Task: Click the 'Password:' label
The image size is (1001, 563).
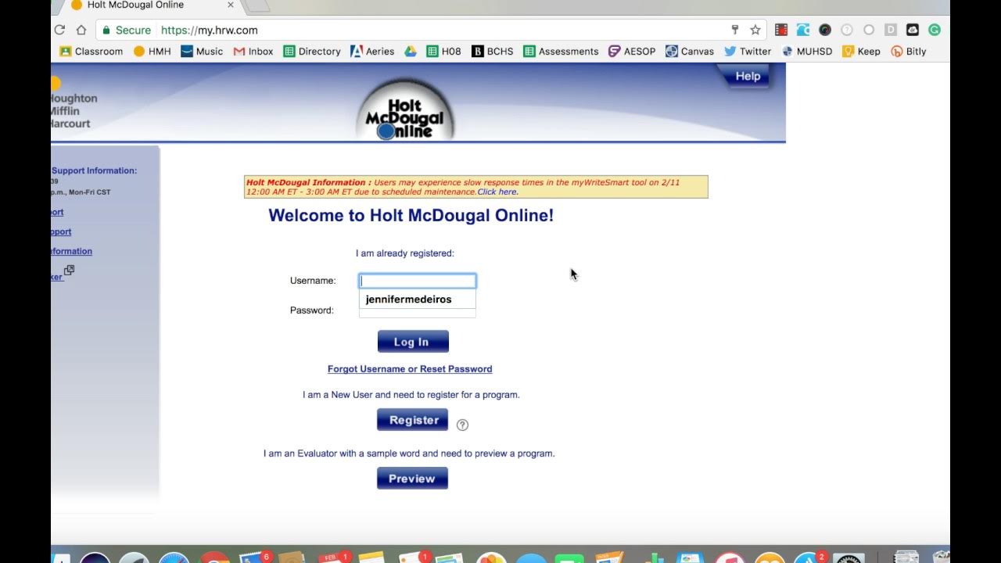Action: (x=312, y=310)
